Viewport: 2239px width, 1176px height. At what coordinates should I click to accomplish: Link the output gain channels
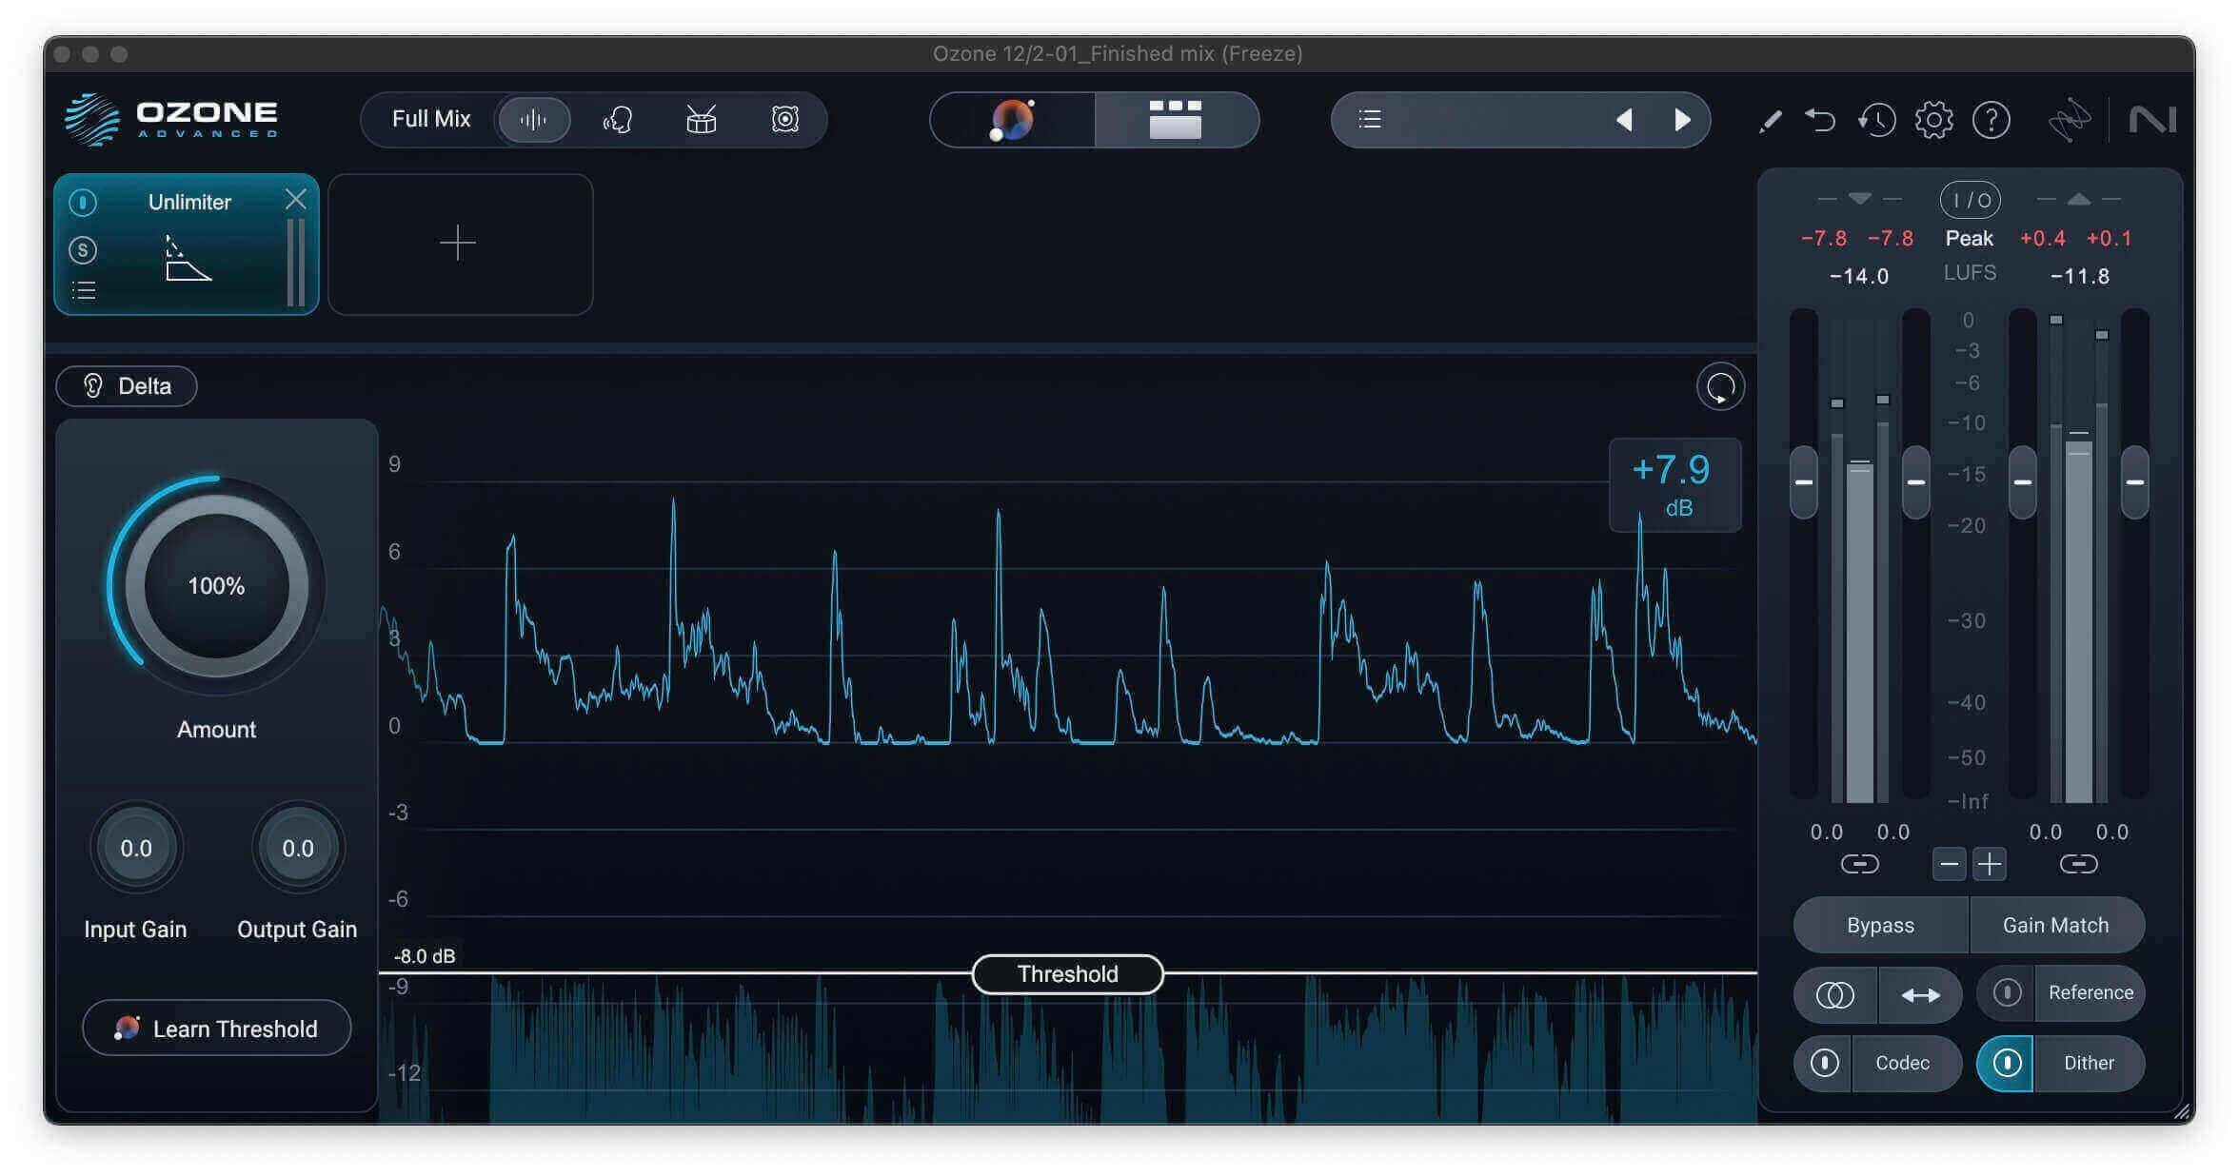(x=2078, y=864)
